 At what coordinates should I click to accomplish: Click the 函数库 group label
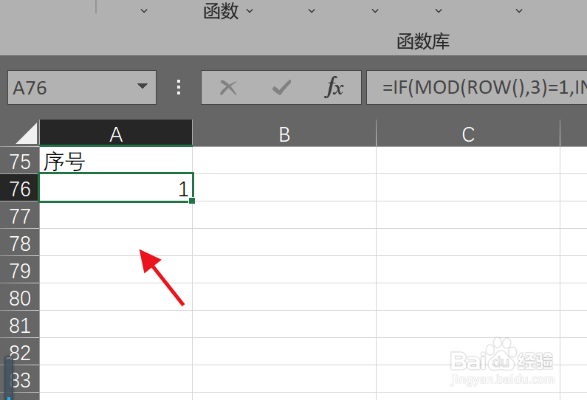423,41
